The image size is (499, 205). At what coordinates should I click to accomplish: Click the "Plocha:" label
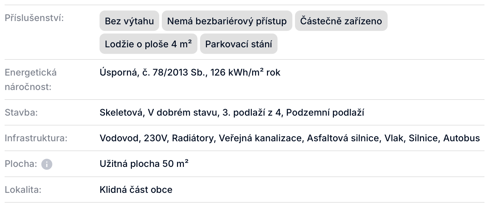pos(21,164)
